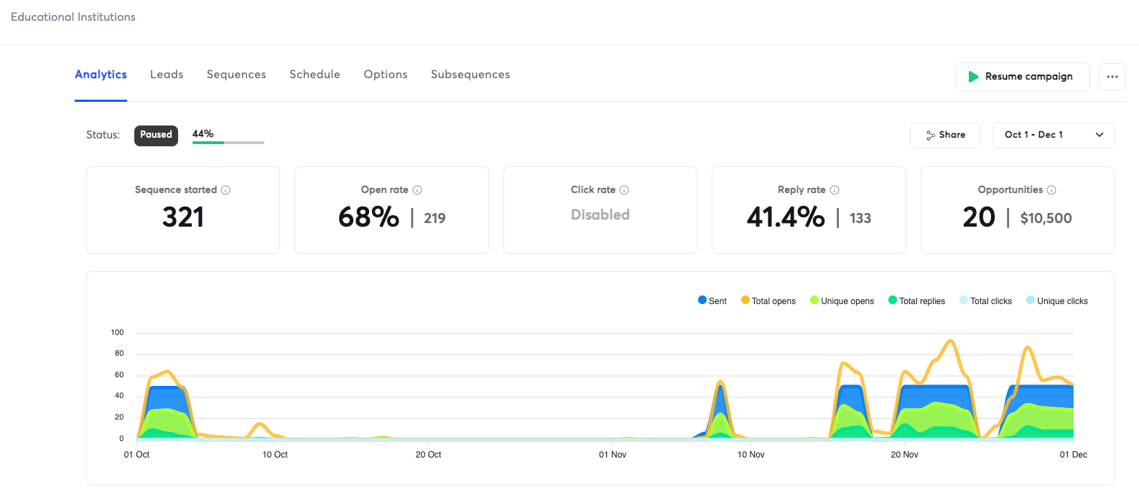Open the Sequences tab

(x=236, y=75)
